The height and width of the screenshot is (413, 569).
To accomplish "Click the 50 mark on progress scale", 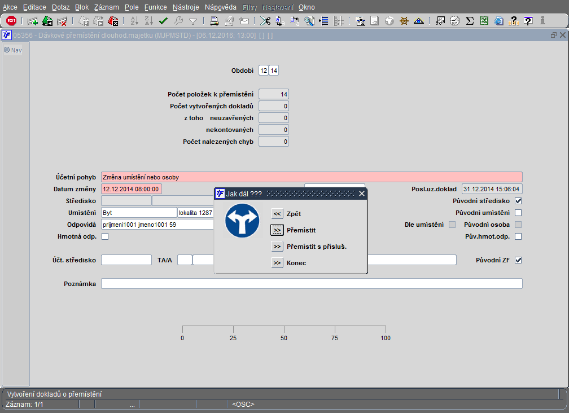I will (284, 338).
